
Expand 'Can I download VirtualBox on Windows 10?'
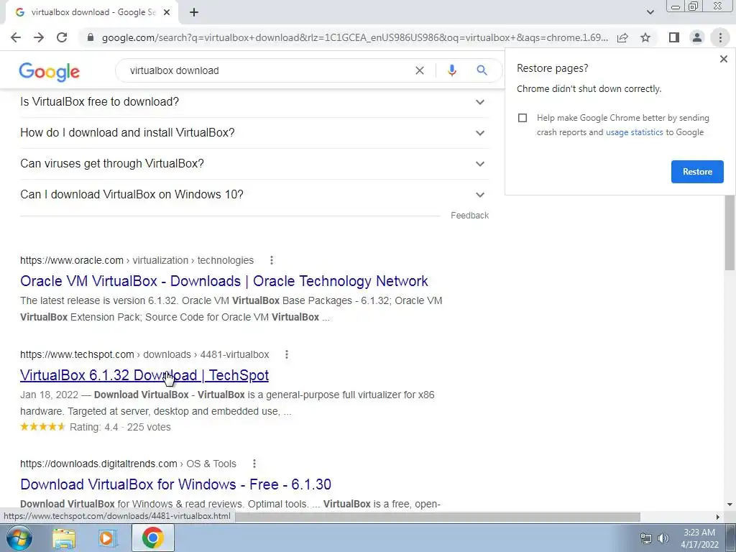point(254,195)
